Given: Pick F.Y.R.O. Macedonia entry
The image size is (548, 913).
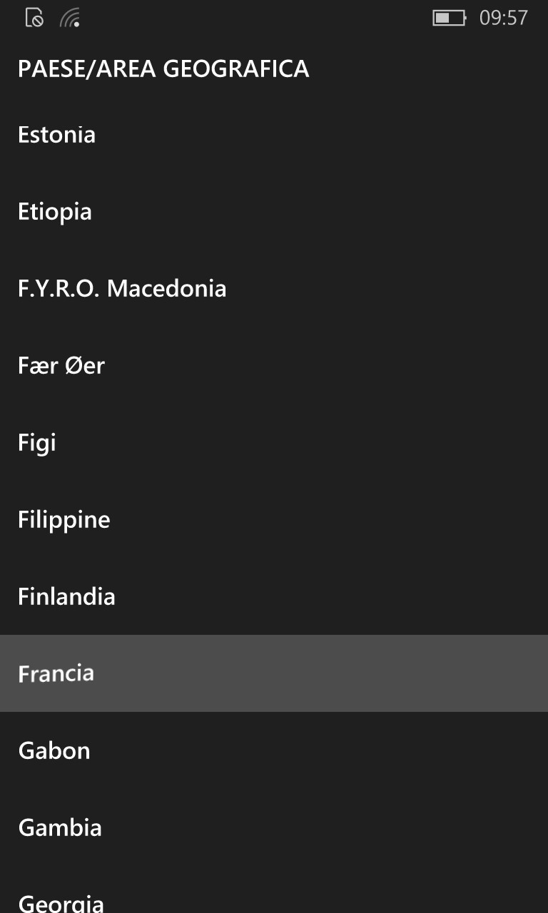Looking at the screenshot, I should point(274,288).
